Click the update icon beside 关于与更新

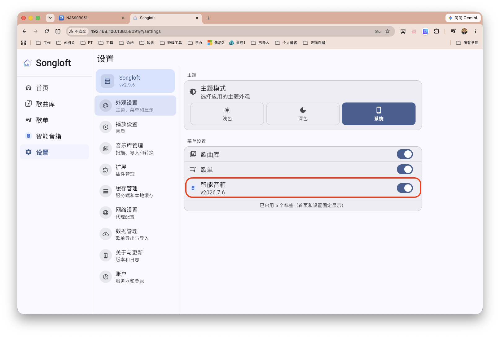point(106,255)
